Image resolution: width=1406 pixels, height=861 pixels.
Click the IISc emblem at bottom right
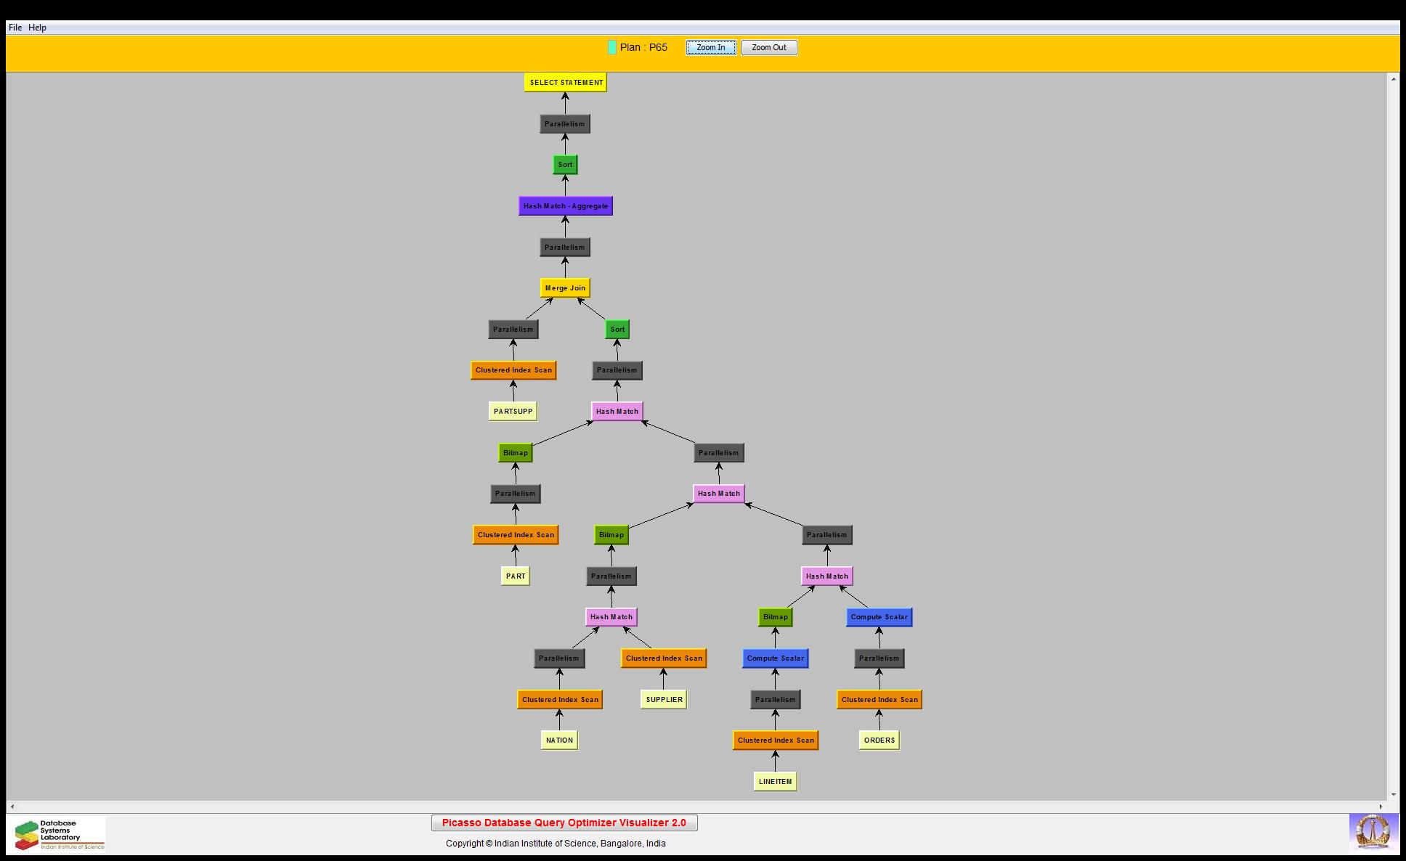1373,832
